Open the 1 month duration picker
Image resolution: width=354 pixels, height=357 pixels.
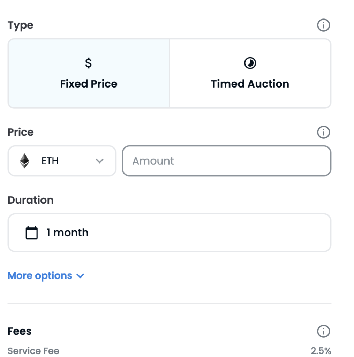click(169, 233)
